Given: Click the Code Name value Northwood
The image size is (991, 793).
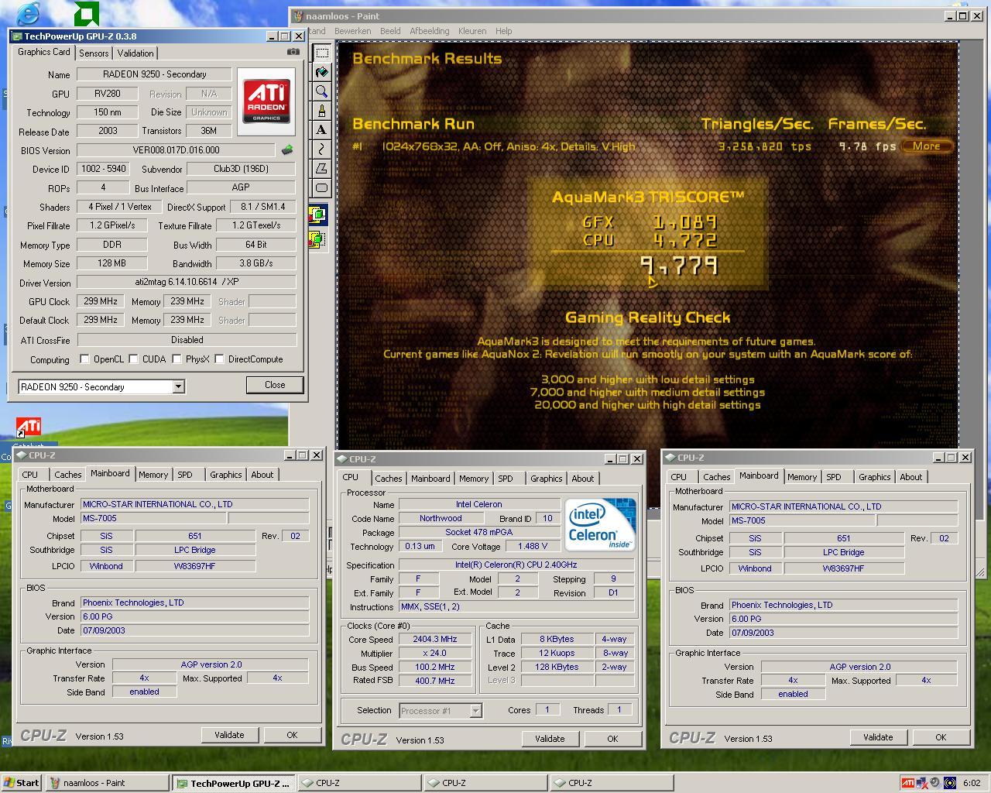Looking at the screenshot, I should (x=441, y=518).
